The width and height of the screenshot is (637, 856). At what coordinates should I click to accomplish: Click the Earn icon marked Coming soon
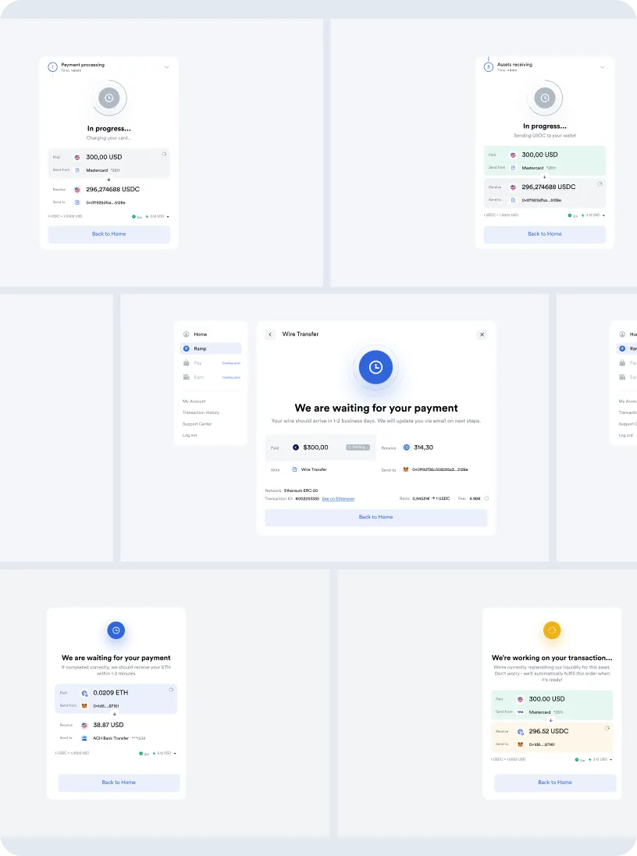pos(186,376)
